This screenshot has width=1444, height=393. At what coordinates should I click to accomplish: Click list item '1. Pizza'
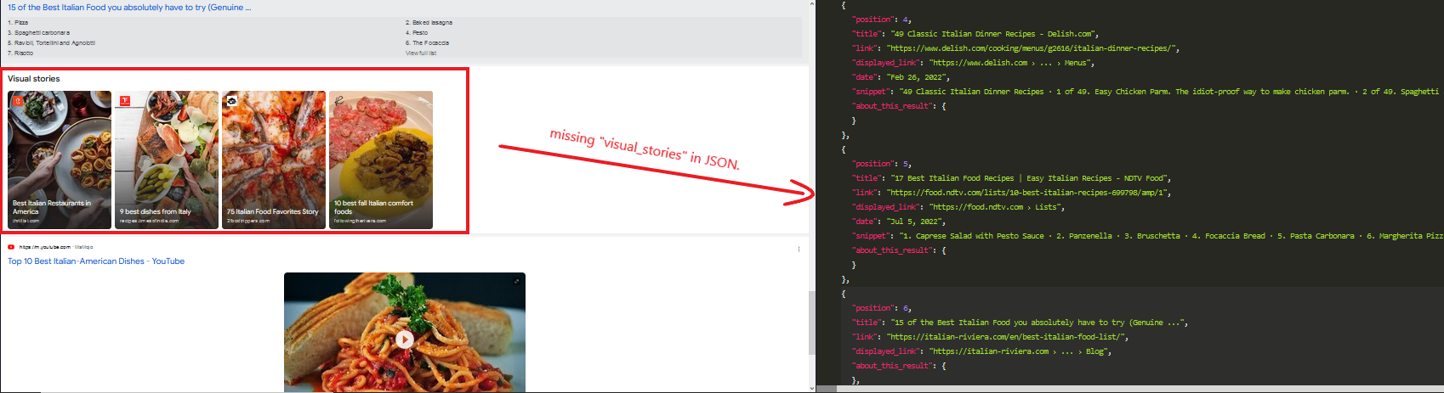click(18, 22)
